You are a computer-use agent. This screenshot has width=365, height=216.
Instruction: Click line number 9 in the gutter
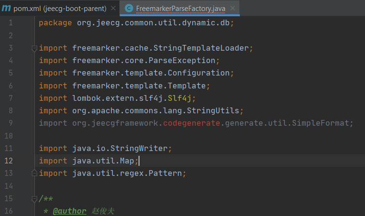(11, 123)
